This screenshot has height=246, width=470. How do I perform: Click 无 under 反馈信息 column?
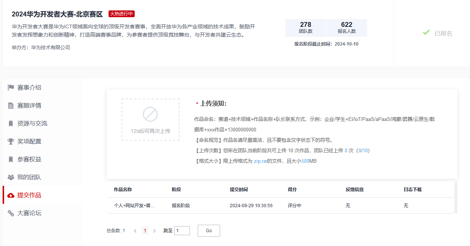348,206
